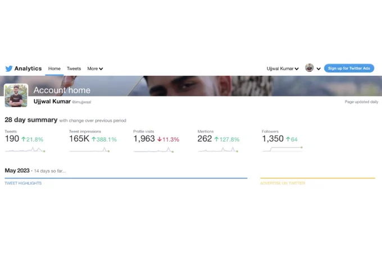
Task: Select the Tweet impressions value 165K
Action: tap(79, 139)
